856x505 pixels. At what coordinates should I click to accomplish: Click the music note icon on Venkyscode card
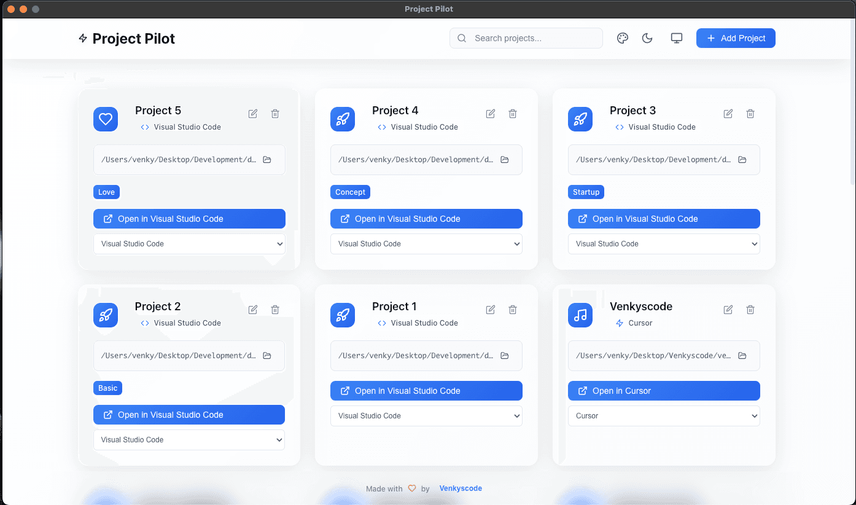(580, 315)
